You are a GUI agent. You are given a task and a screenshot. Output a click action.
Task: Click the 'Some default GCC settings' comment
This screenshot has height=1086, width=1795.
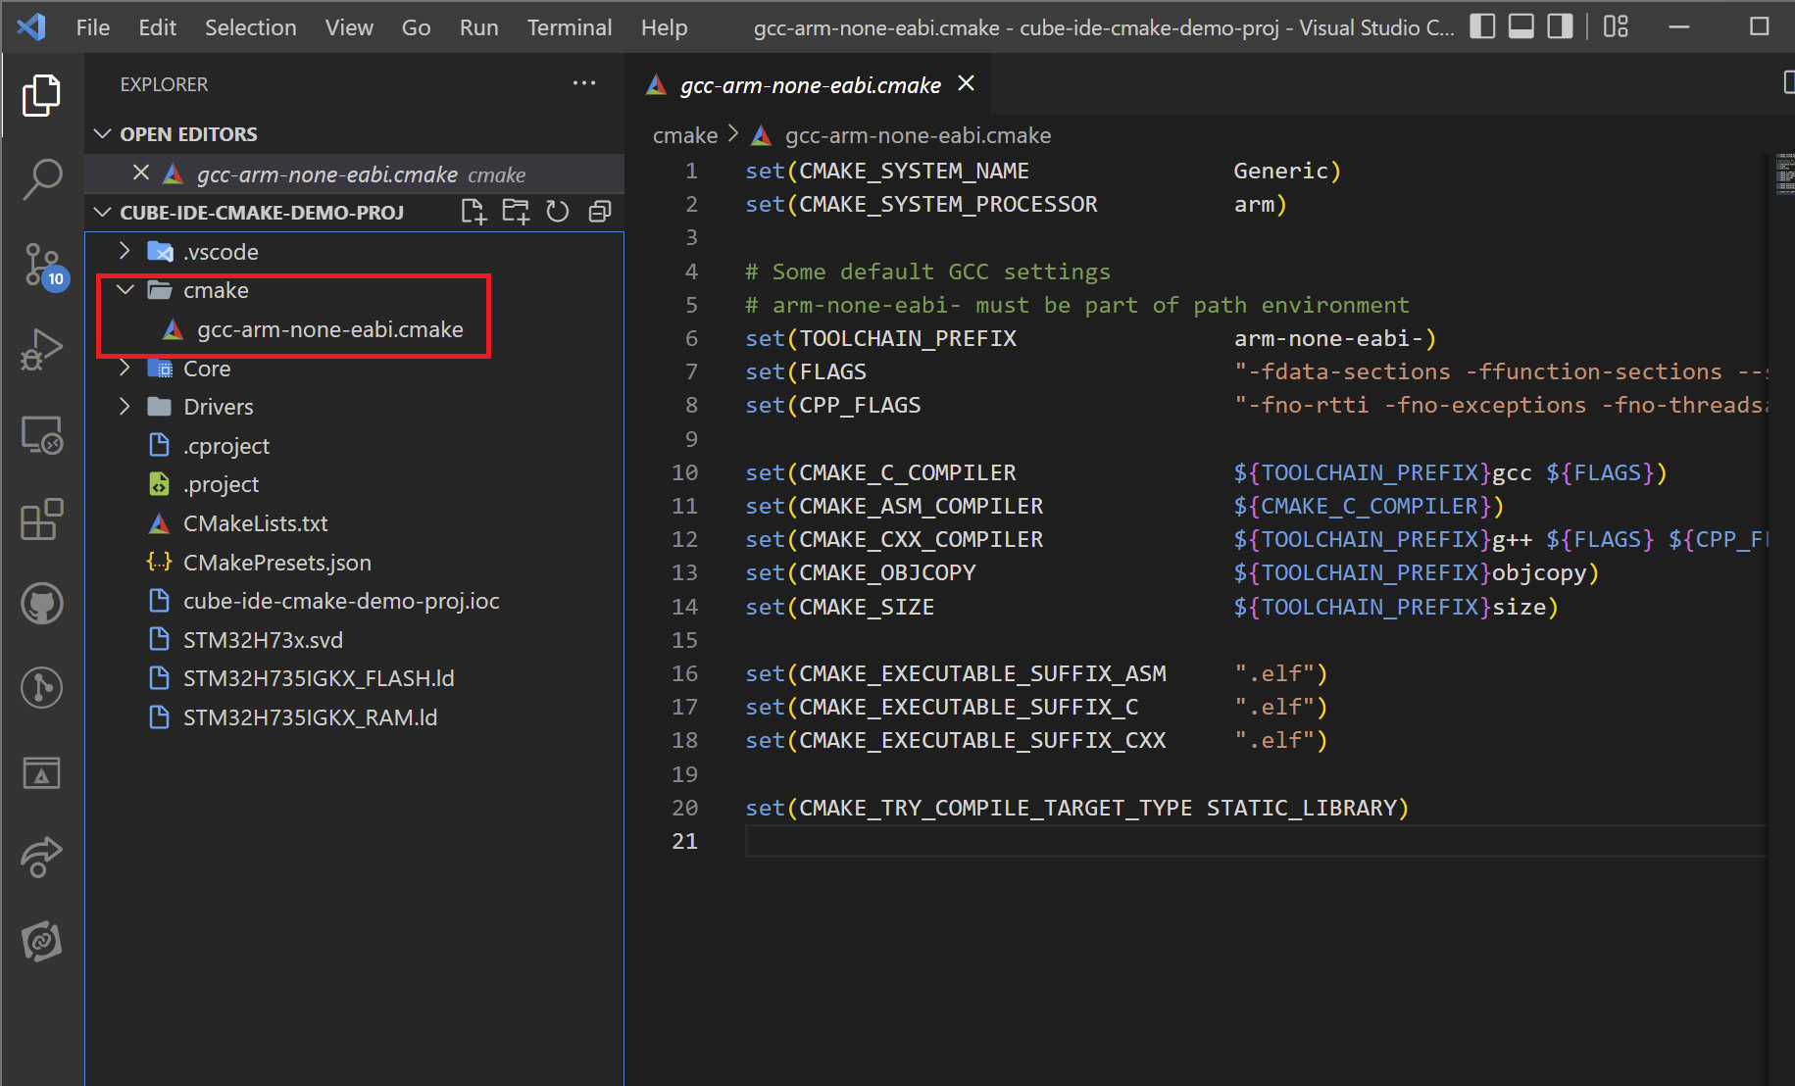(x=927, y=271)
